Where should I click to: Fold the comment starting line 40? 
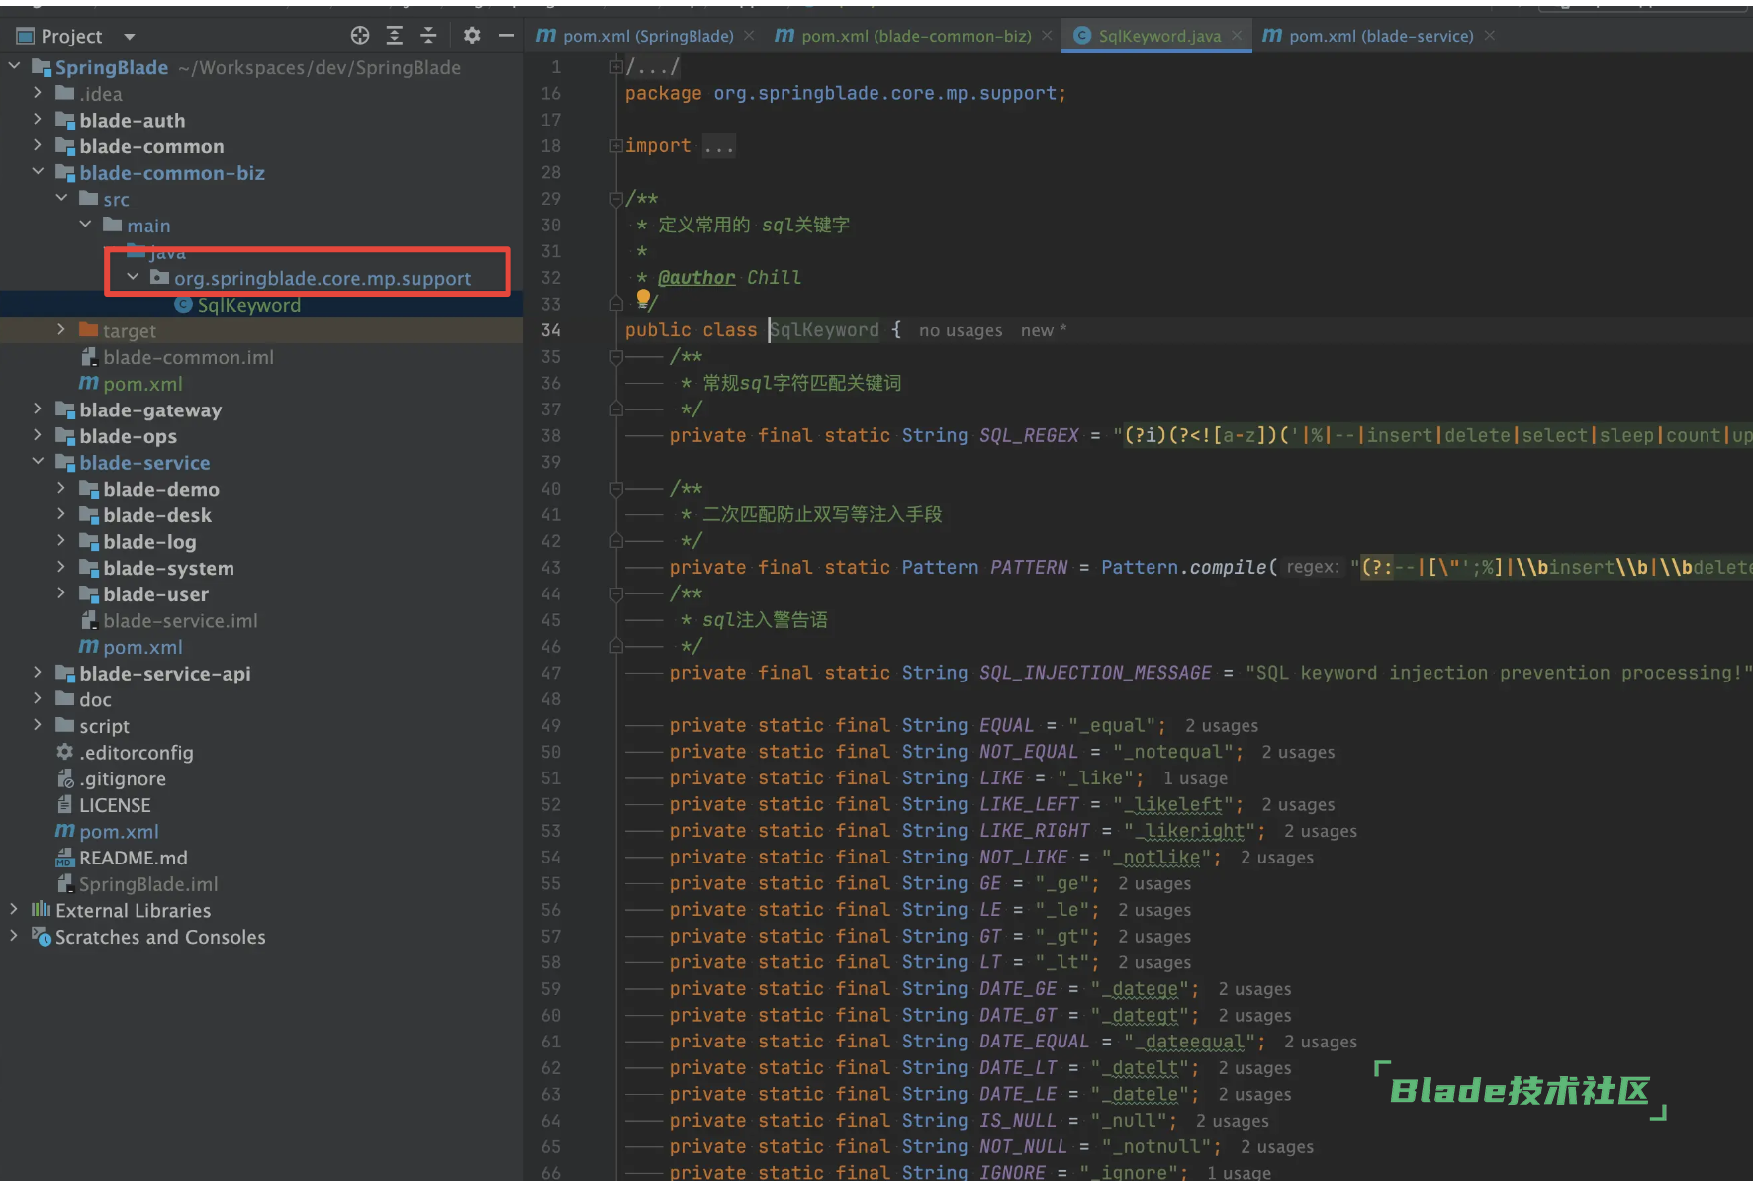tap(616, 488)
